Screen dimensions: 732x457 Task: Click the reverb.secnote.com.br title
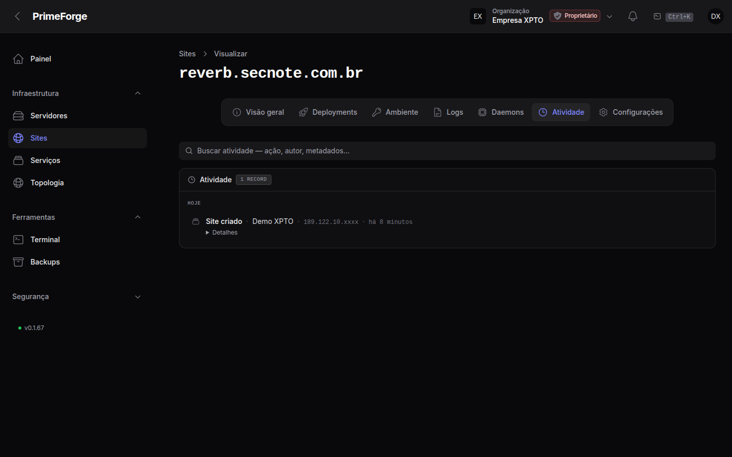271,73
